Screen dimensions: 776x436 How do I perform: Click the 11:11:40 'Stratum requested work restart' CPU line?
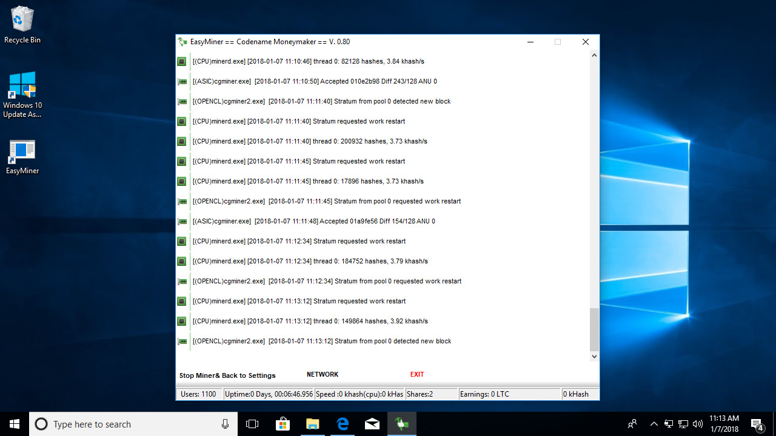coord(299,121)
